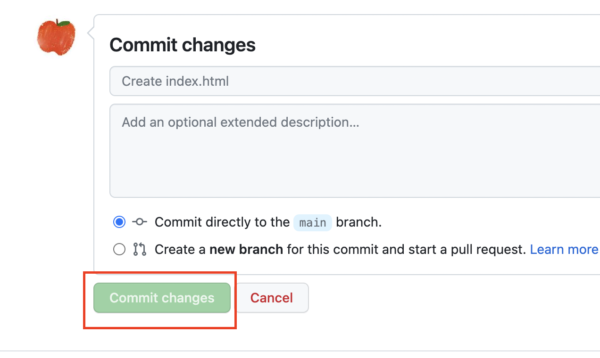This screenshot has width=600, height=358.
Task: Click the red Cancel button
Action: 272,298
